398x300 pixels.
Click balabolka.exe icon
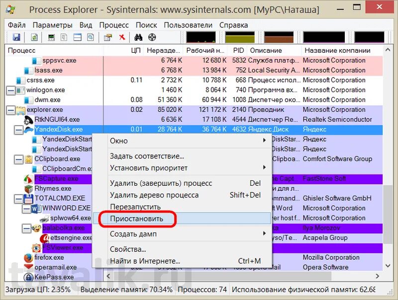point(36,228)
